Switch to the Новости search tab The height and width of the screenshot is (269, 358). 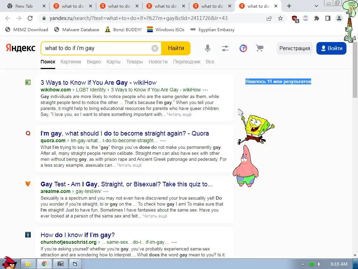[x=158, y=62]
